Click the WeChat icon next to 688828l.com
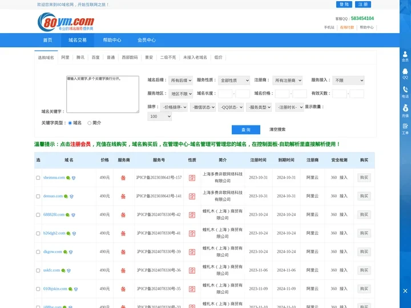 (x=67, y=215)
